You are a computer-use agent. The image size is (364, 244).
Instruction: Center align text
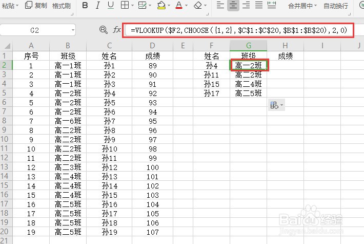tap(233, 5)
